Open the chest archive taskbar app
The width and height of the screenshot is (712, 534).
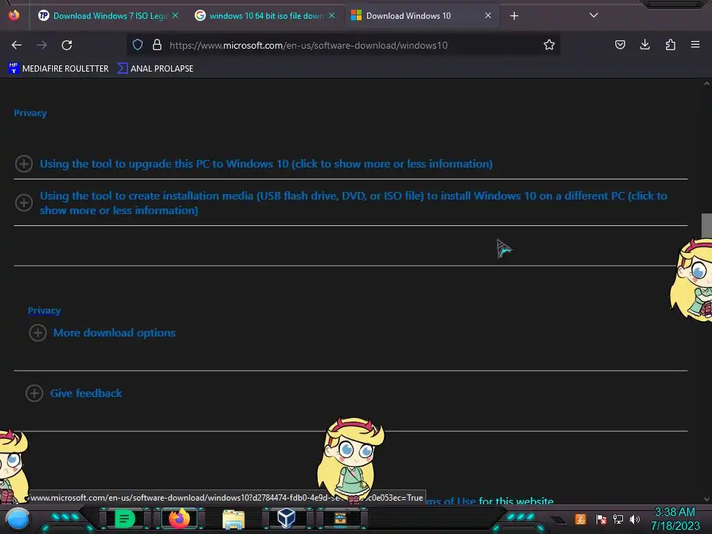pos(340,518)
